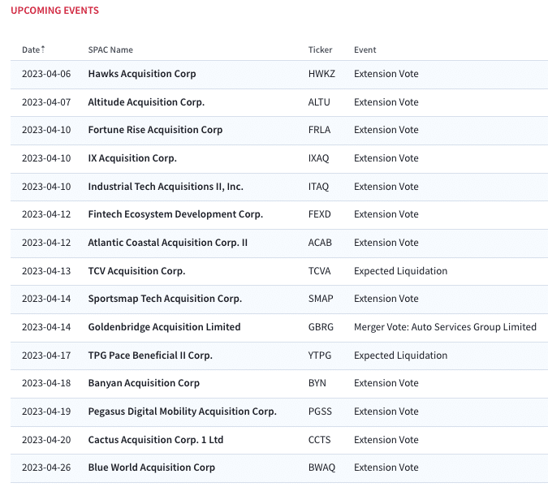Open Pegasus Digital Mobility Acquisition Corp. link

[x=182, y=412]
